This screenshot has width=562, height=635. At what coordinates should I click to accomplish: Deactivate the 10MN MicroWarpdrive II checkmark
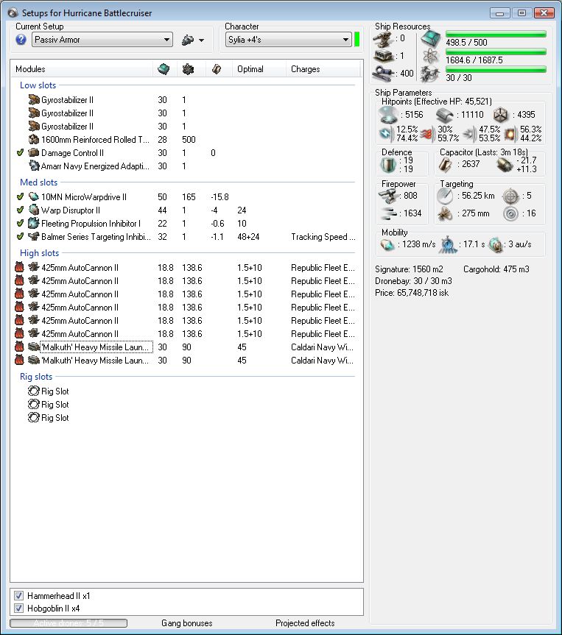pyautogui.click(x=20, y=196)
